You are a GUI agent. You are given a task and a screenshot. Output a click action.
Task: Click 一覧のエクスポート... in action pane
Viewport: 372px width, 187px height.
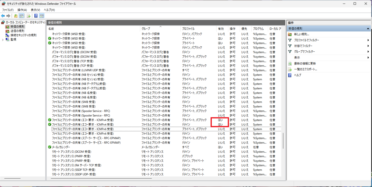[x=305, y=69]
